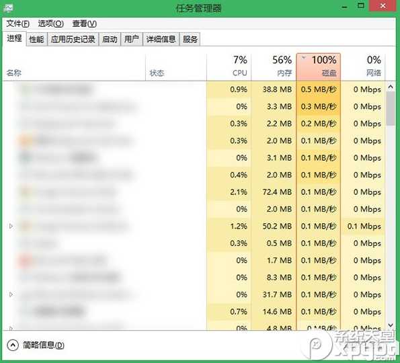The image size is (400, 363).
Task: Click the 简略信息(D) fewer details button
Action: (36, 345)
